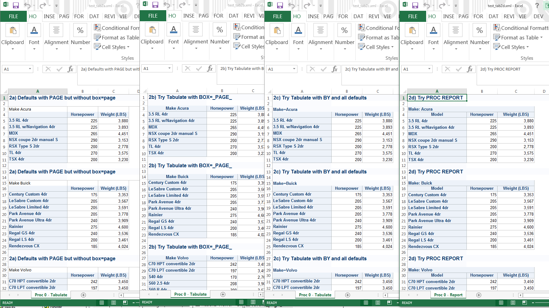
Task: Toggle Page Layout view in test_tab2a.xml status bar
Action: coord(113,303)
